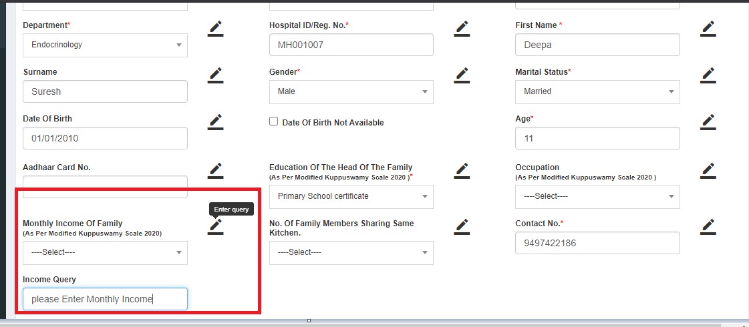The width and height of the screenshot is (749, 327).
Task: Open the Department dropdown showing Endocrinology
Action: point(105,45)
